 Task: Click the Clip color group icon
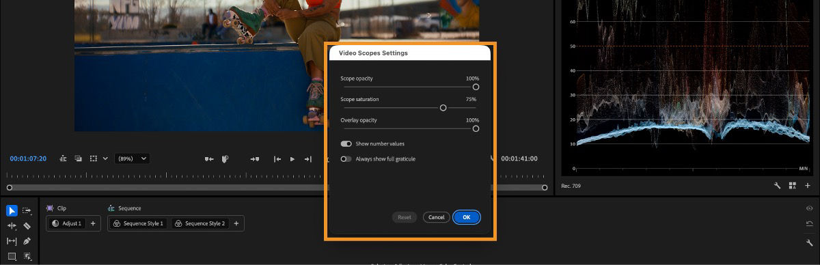[x=50, y=208]
